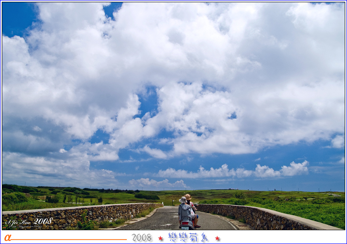Click the red star right of Chinese title
This screenshot has height=244, width=347.
tap(218, 238)
